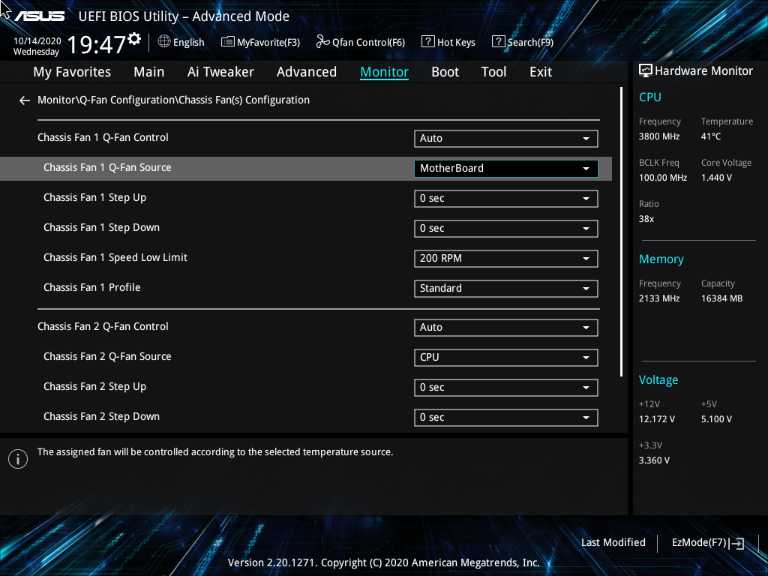The image size is (768, 576).
Task: Click MyFavorite(F3) button
Action: click(x=260, y=42)
